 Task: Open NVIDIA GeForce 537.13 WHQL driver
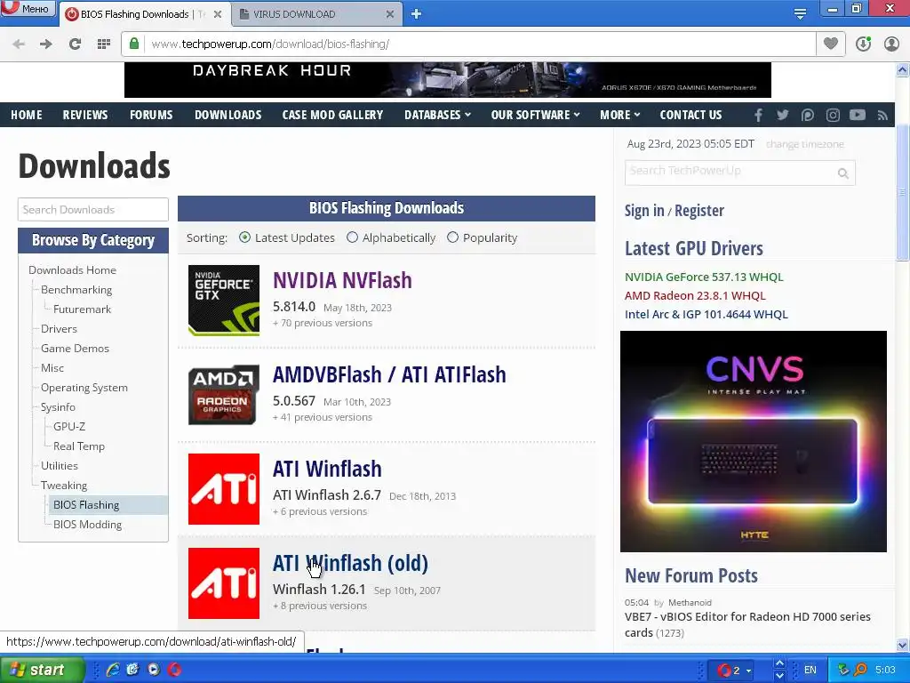coord(704,277)
